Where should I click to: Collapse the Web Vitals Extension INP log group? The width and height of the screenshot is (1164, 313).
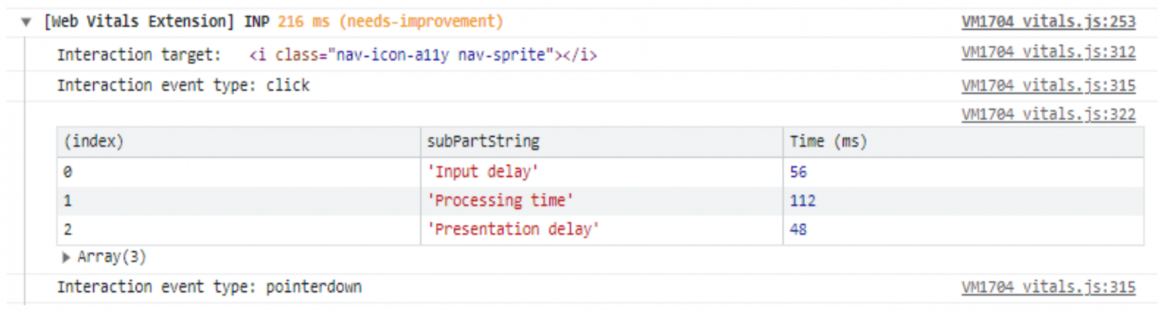26,22
